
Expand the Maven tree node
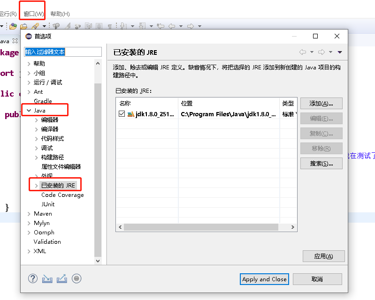click(x=29, y=214)
